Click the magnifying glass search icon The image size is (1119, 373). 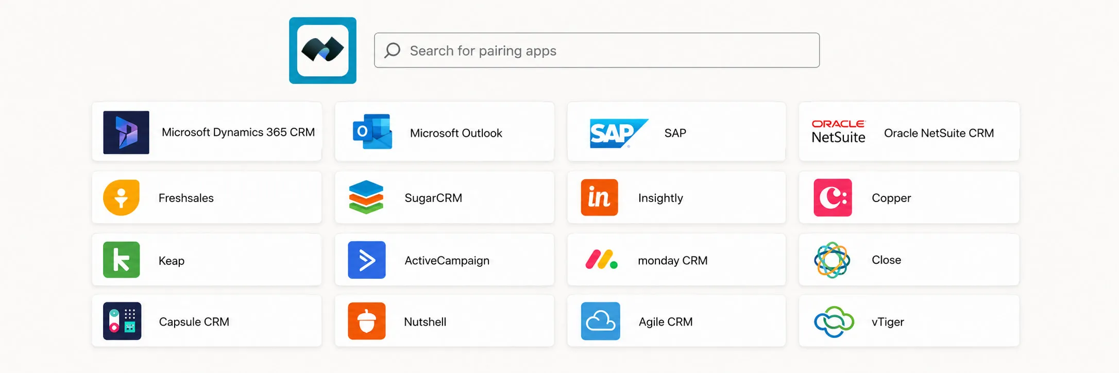[x=393, y=50]
